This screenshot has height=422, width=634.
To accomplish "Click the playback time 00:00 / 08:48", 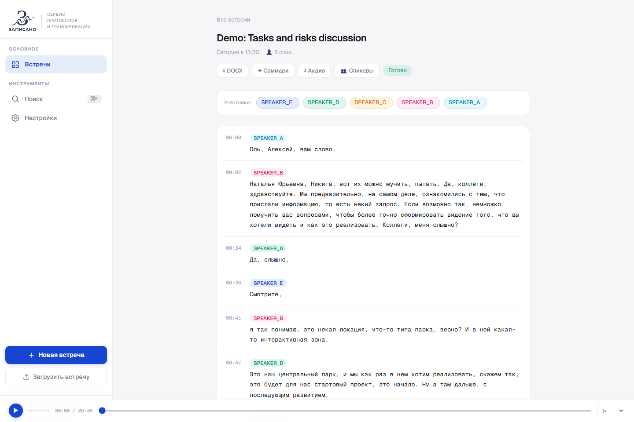I will coord(74,411).
